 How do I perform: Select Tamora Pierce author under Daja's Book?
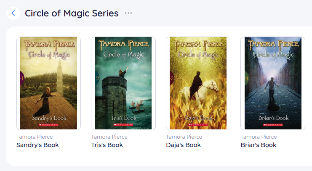(184, 137)
